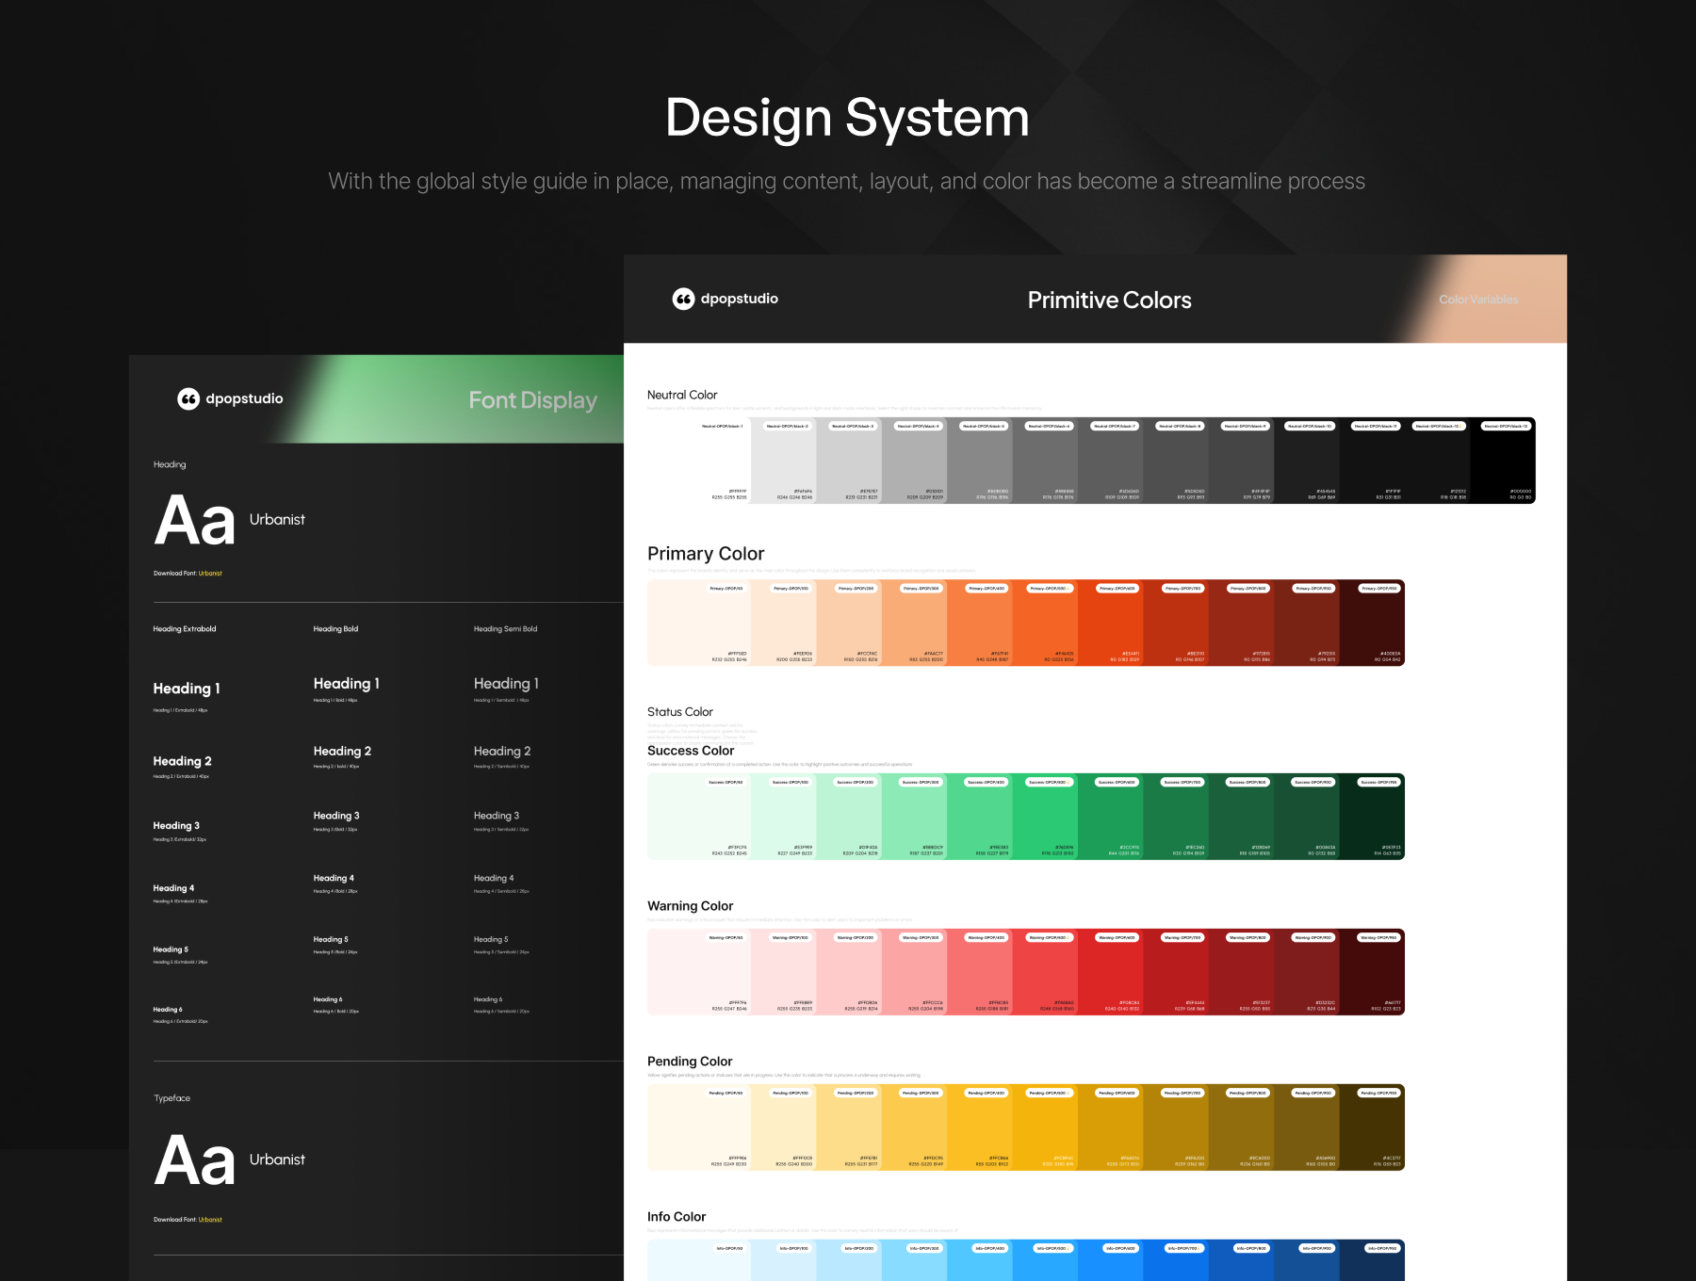Screen dimensions: 1696x1281
Task: Select the Heading Semi Bold column label
Action: (505, 628)
